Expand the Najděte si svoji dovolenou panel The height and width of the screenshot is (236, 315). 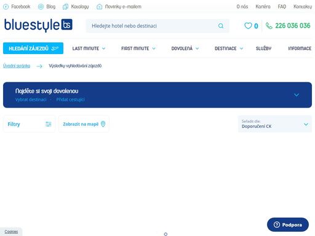coord(297,95)
